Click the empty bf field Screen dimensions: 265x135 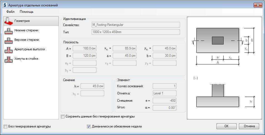click(84, 70)
